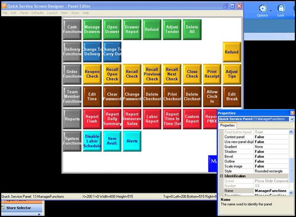Open the File menu
The width and height of the screenshot is (296, 217).
click(x=5, y=13)
